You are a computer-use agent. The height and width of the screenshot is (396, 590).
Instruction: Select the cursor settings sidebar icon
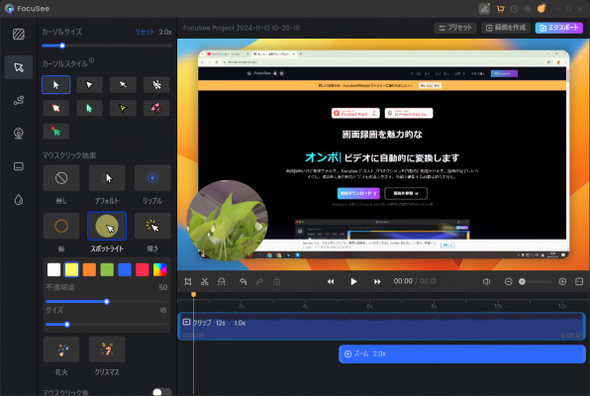[x=19, y=67]
